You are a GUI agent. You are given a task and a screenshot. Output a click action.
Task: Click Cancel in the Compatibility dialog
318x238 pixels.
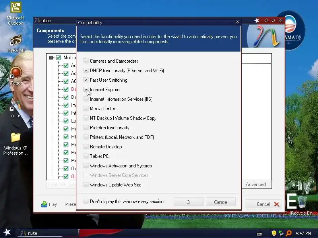pos(221,202)
